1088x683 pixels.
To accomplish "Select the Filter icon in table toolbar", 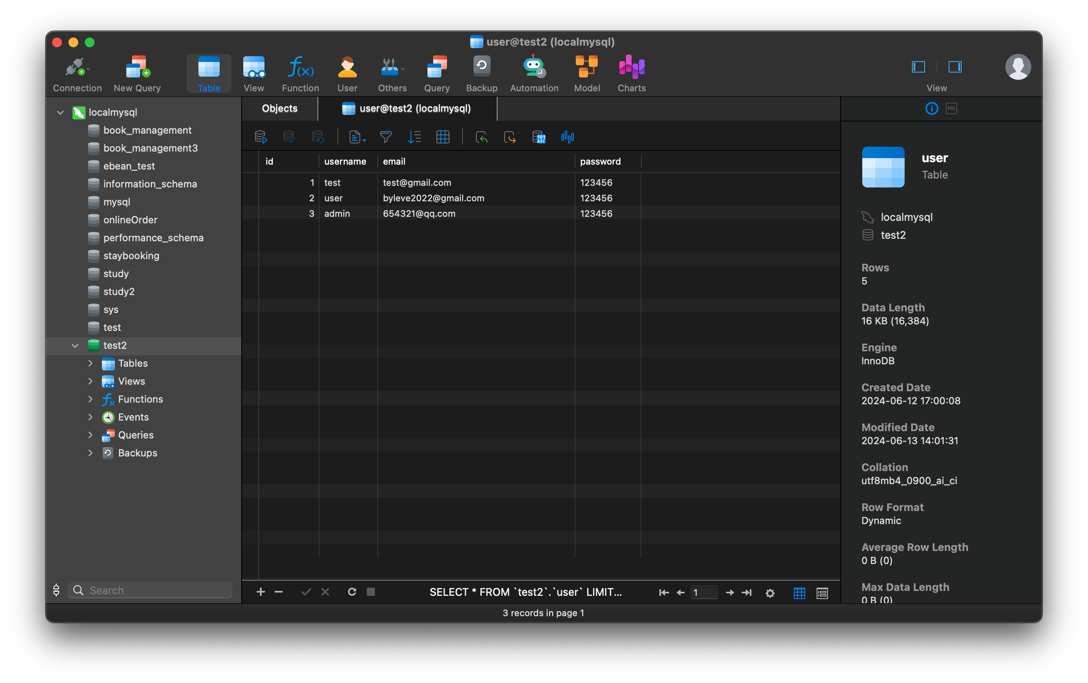I will (x=385, y=138).
